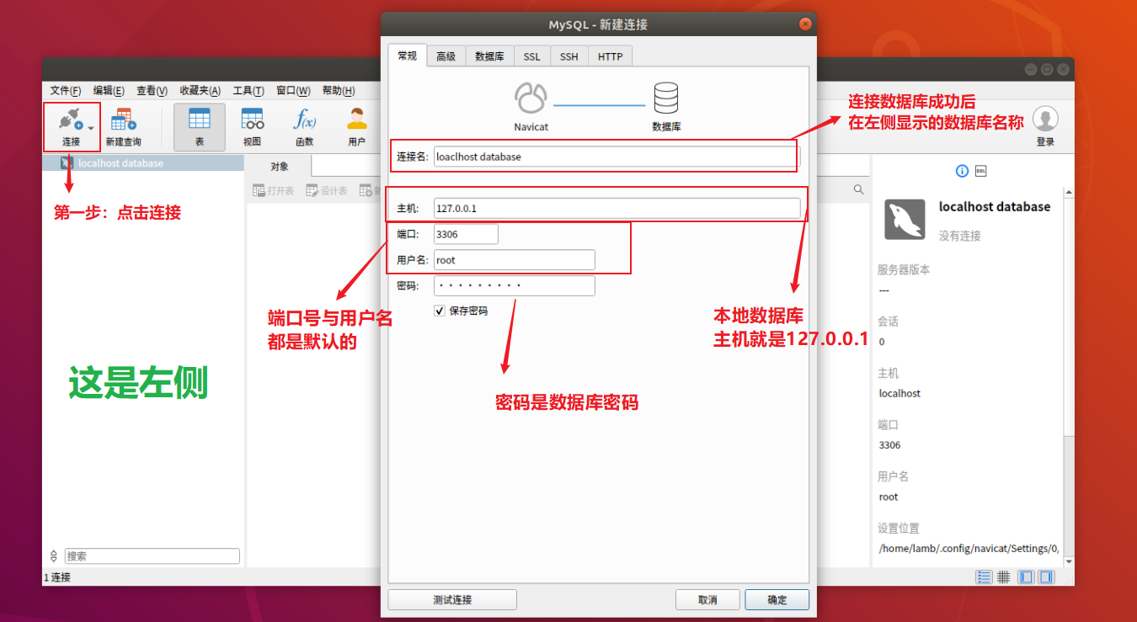This screenshot has width=1137, height=622.
Task: Click the blue info icon in the right panel
Action: pos(963,171)
